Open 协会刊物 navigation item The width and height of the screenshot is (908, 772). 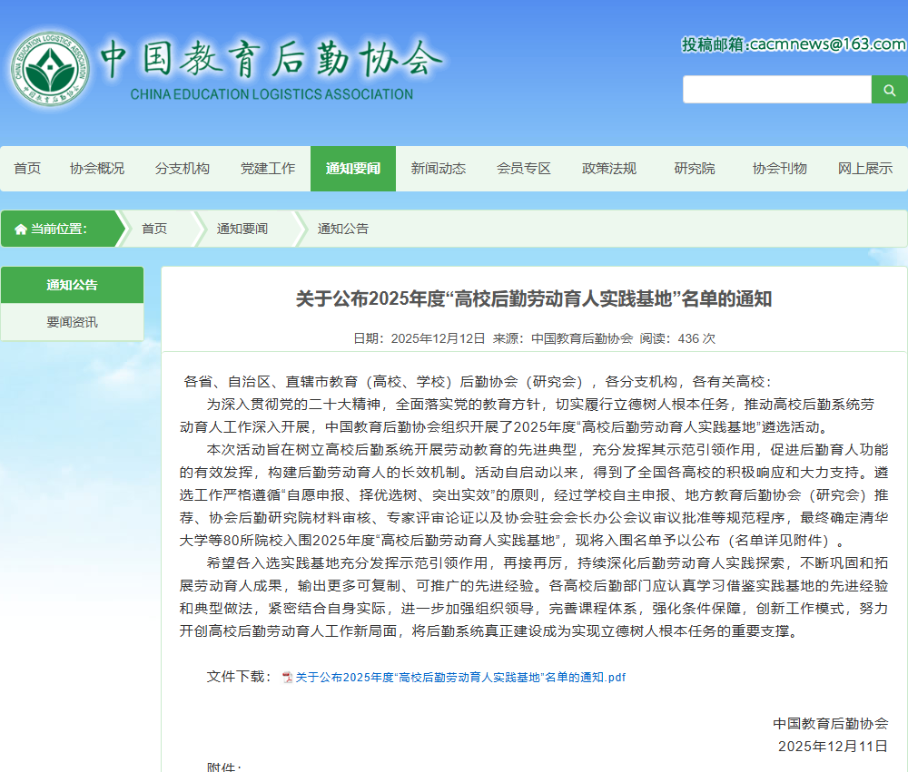(780, 169)
